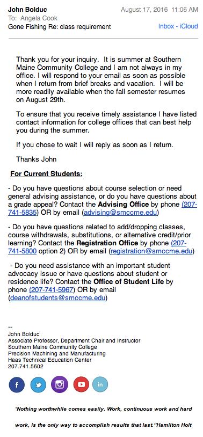This screenshot has height=437, width=203.
Task: Open the Instagram social icon
Action: pyautogui.click(x=60, y=384)
